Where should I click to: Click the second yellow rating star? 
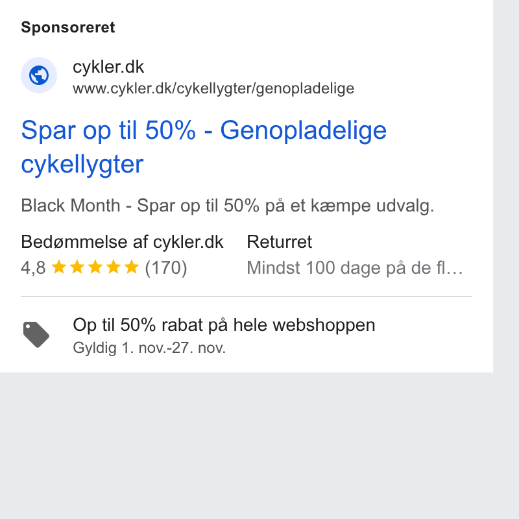point(77,267)
